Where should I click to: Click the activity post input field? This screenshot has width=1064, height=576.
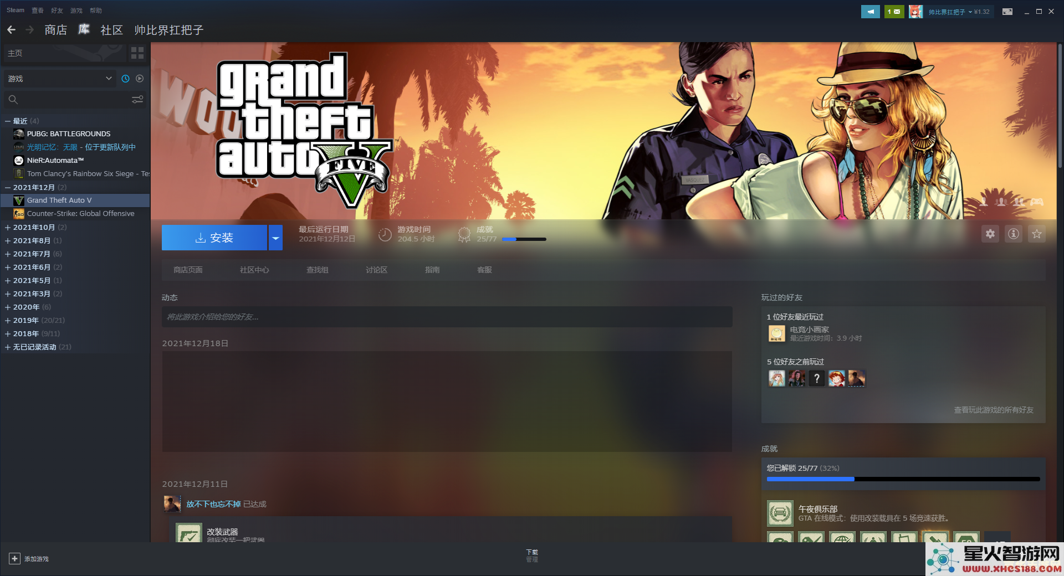click(x=447, y=317)
